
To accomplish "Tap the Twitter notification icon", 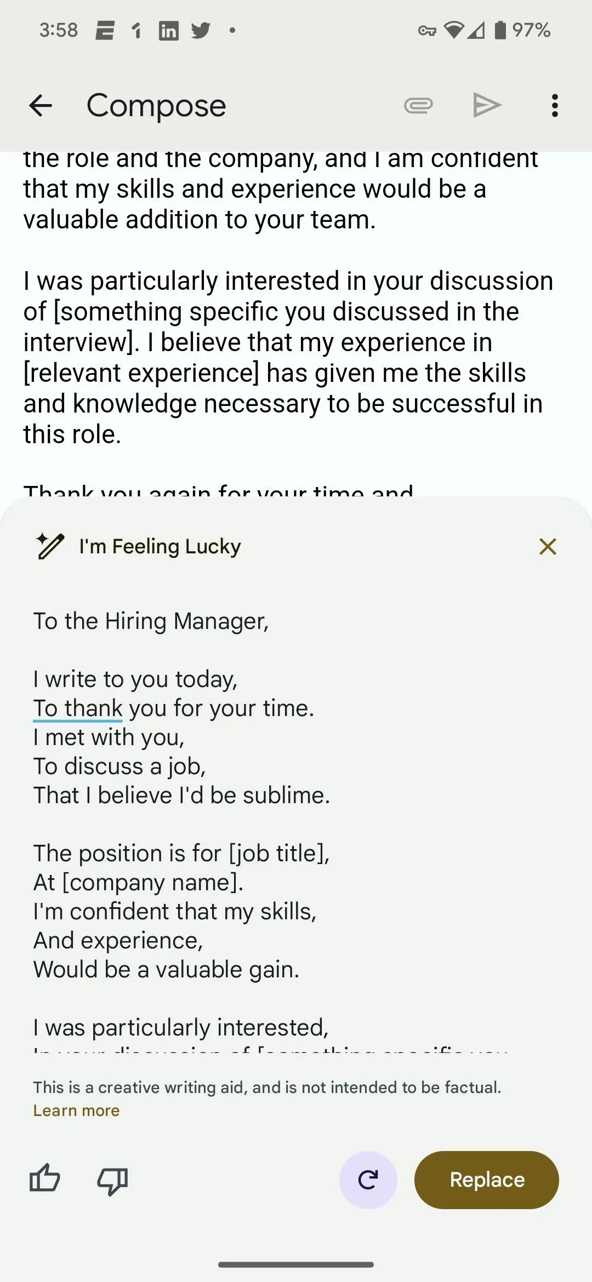I will coord(201,30).
